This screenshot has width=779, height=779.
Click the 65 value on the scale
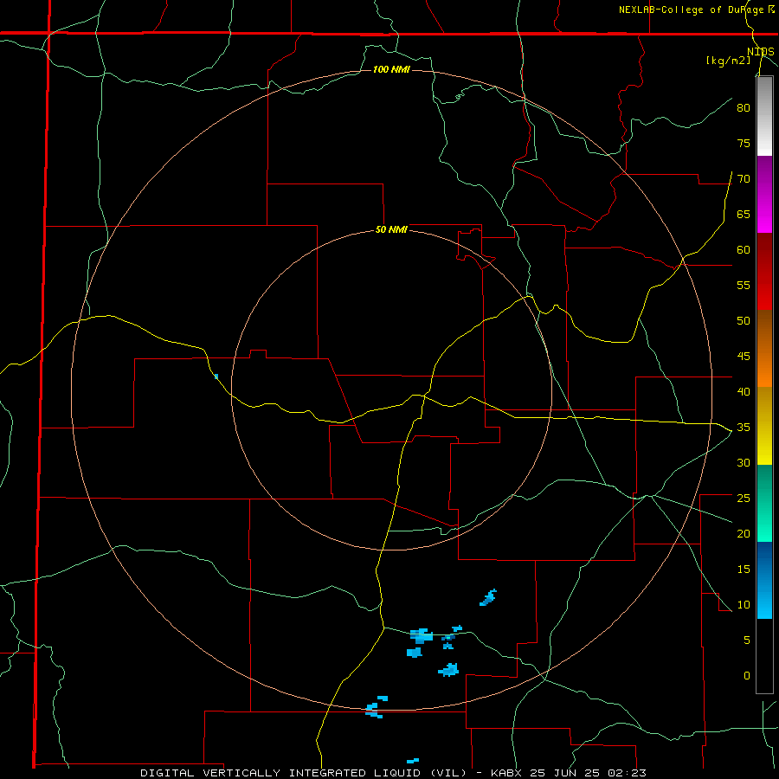(x=744, y=214)
